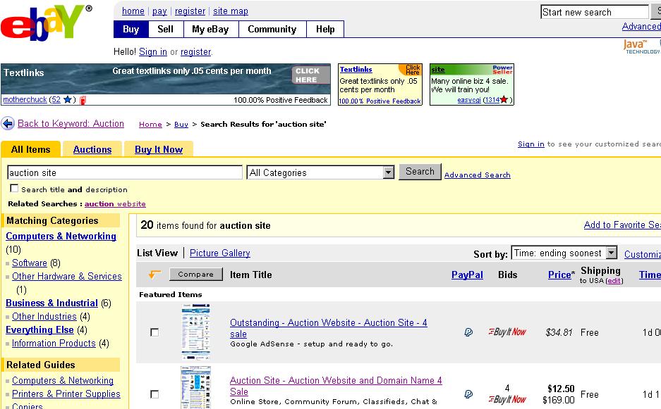Click the register link at top
661x409 pixels.
click(190, 11)
